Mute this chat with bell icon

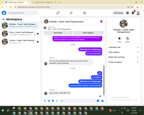pyautogui.click(x=120, y=39)
